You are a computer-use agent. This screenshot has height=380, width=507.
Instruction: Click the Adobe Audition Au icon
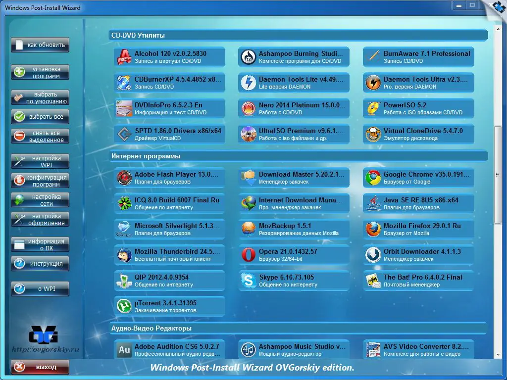click(x=124, y=350)
